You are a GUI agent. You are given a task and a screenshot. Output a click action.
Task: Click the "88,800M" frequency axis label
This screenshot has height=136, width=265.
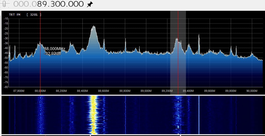(125, 91)
